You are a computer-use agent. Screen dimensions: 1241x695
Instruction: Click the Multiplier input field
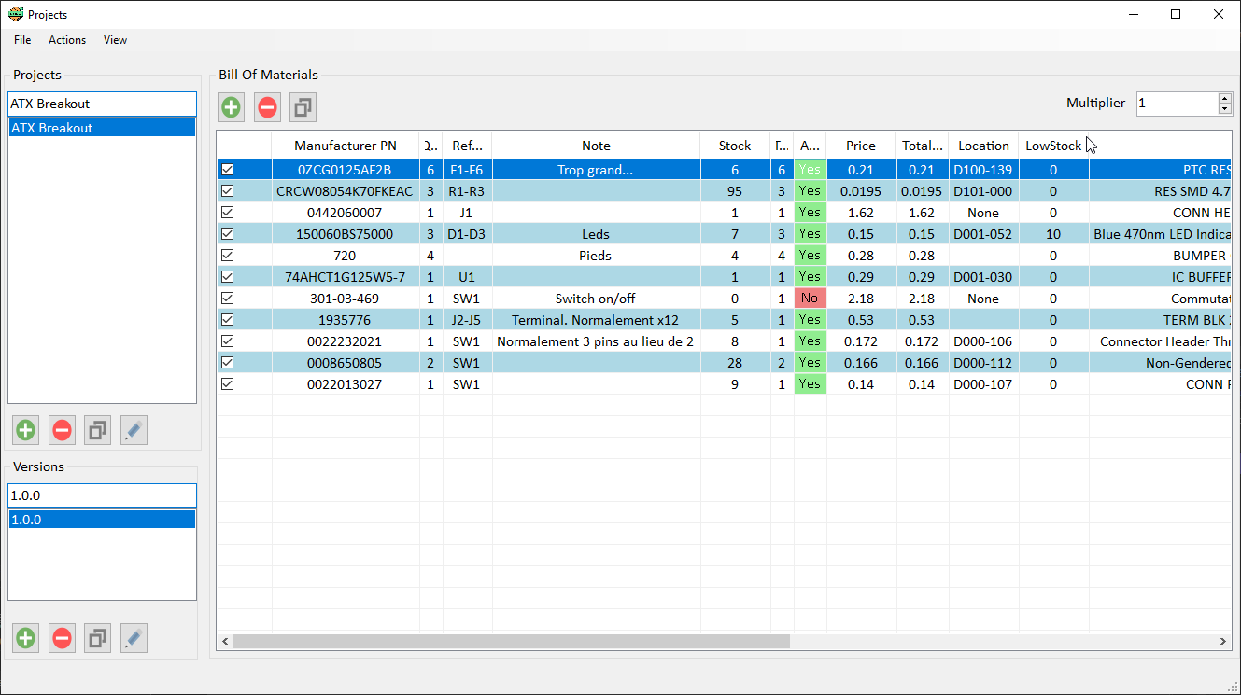pyautogui.click(x=1177, y=104)
